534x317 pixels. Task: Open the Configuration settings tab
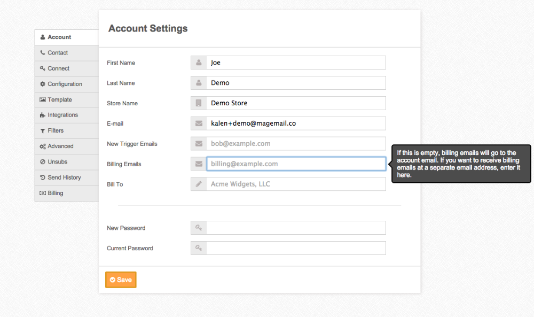[x=65, y=84]
